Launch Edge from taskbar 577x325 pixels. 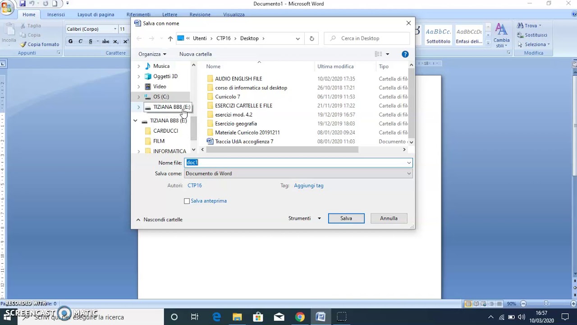click(216, 317)
